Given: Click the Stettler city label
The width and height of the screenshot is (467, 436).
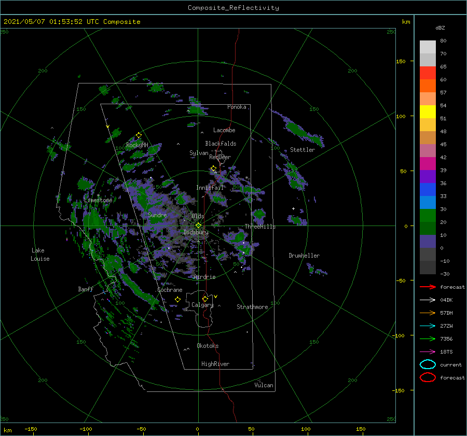Looking at the screenshot, I should click(x=303, y=150).
